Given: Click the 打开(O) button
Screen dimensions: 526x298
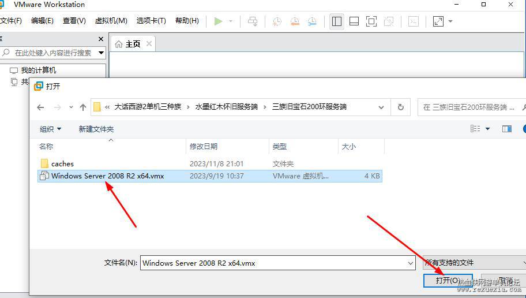Looking at the screenshot, I should coord(448,280).
